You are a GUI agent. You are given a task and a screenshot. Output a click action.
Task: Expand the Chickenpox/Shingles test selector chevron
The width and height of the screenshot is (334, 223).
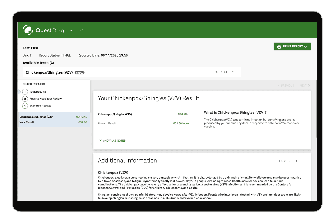[x=233, y=72]
